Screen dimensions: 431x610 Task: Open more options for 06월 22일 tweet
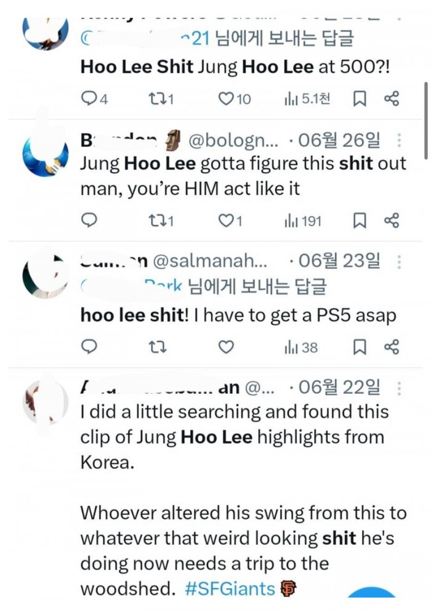click(x=399, y=388)
